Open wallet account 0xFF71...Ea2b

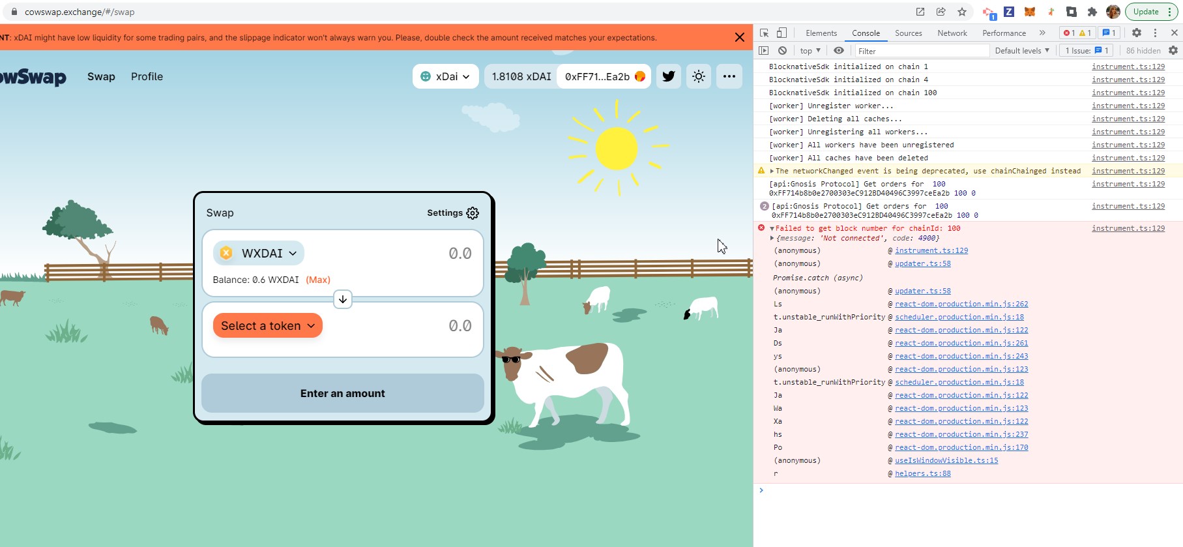pos(604,76)
